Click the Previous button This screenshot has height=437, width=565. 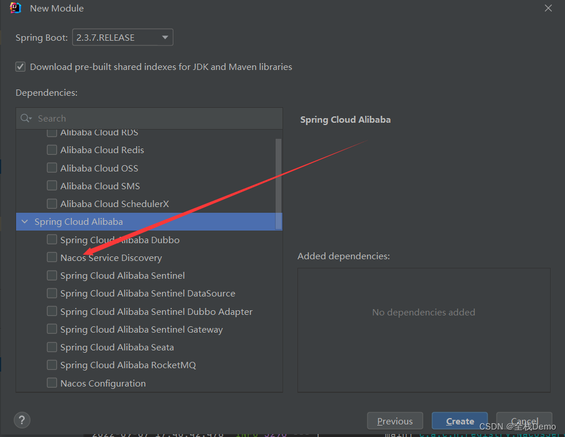coord(395,421)
